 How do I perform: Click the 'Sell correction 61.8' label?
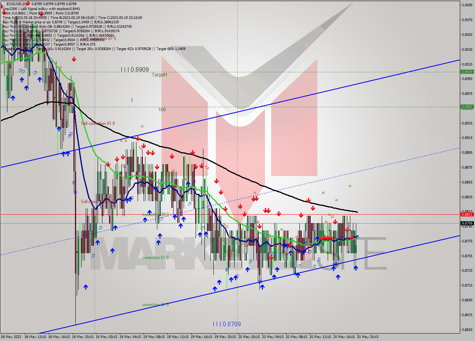pyautogui.click(x=98, y=123)
